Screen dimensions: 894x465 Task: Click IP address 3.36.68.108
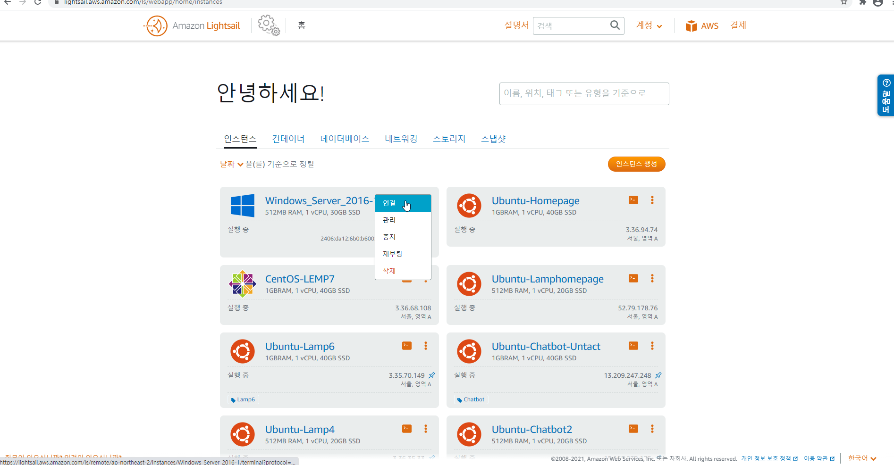(413, 308)
